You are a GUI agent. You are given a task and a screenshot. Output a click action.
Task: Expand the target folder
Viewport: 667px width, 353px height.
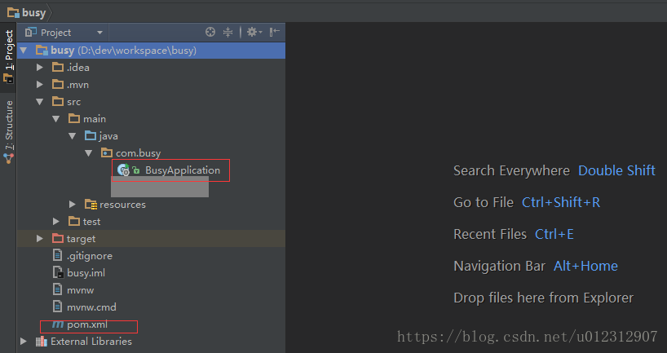coord(40,238)
